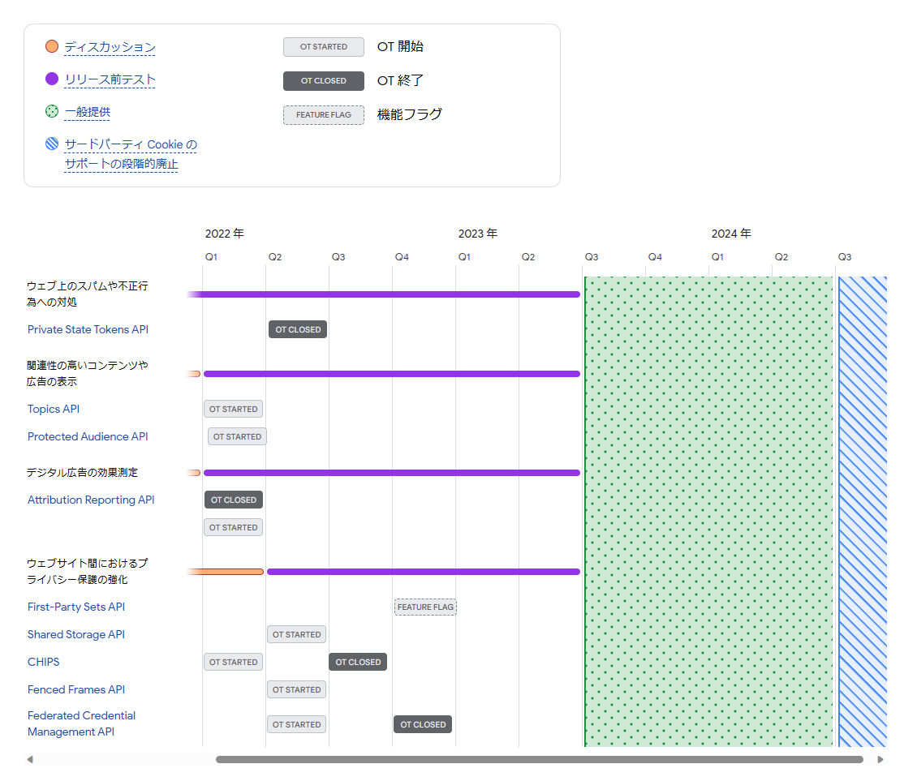Click the Protected Audience API link

point(88,436)
